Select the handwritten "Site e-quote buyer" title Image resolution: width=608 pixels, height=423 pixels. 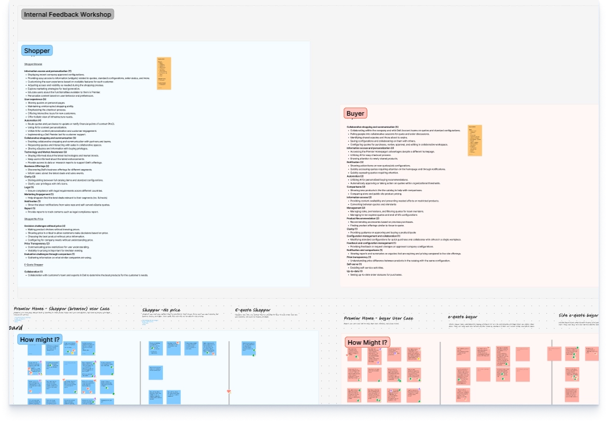578,315
